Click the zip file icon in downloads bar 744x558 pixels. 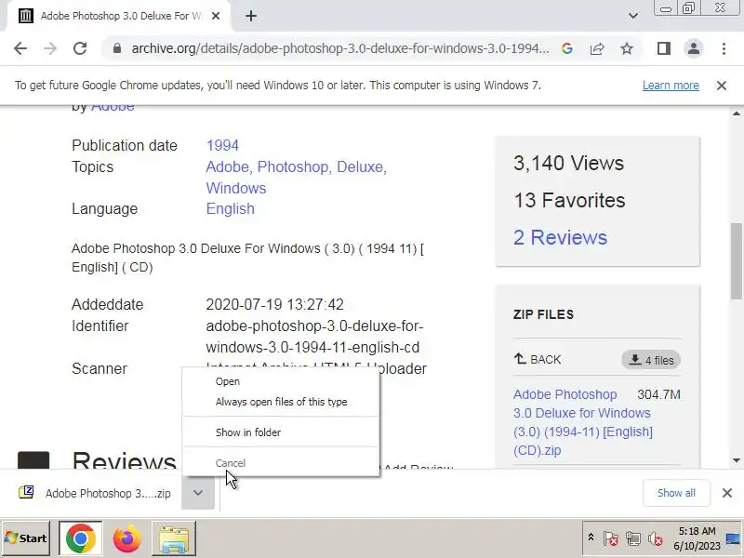coord(26,493)
